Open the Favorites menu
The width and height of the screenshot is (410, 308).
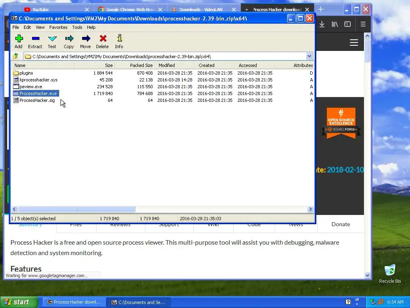click(58, 27)
